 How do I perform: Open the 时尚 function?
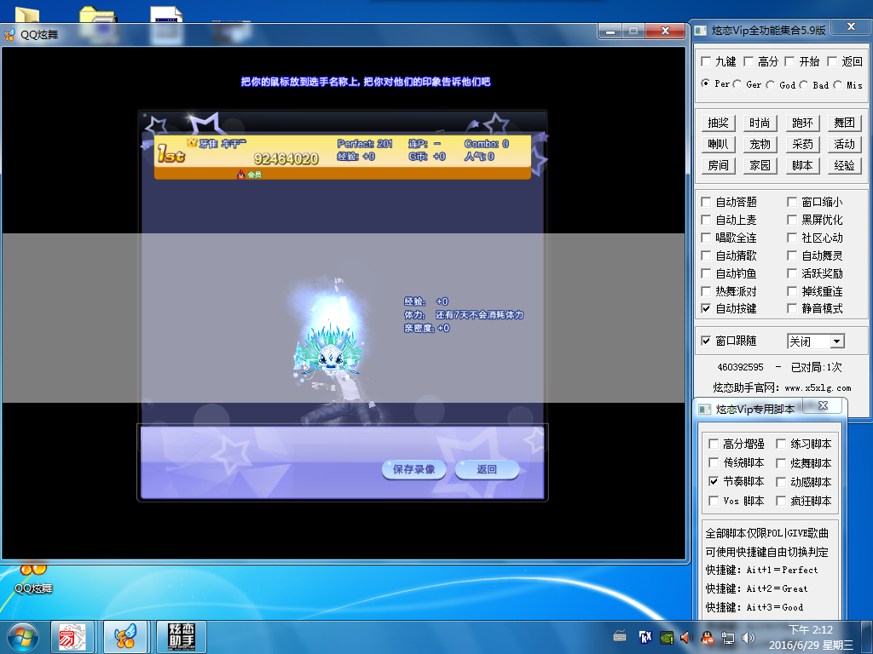click(x=760, y=123)
